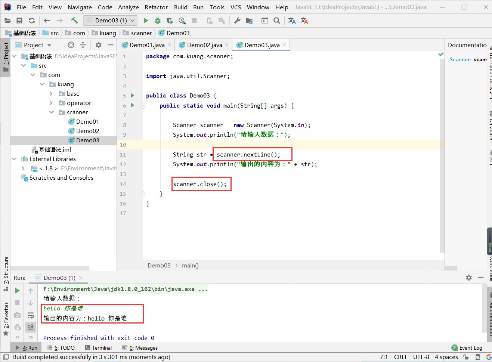
Task: Open the Demo03 (1) run configuration dropdown
Action: pos(111,21)
